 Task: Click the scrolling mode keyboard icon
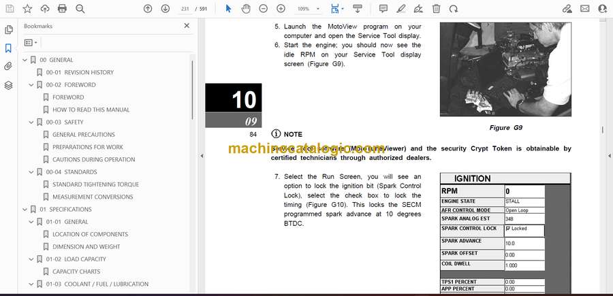[358, 9]
